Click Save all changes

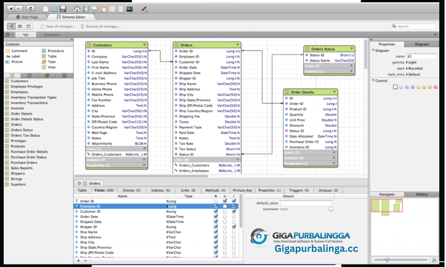pos(58,26)
